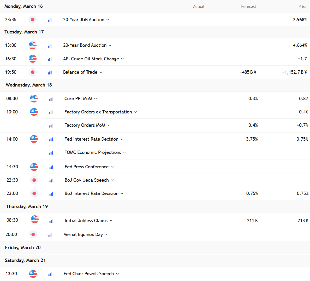The width and height of the screenshot is (310, 281).
Task: Click the Japan flag beside BoJ Gov Ueda Speech
Action: (34, 180)
